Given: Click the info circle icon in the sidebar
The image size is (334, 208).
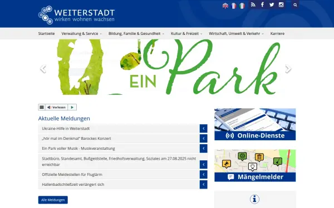Looking at the screenshot, I should [x=254, y=199].
